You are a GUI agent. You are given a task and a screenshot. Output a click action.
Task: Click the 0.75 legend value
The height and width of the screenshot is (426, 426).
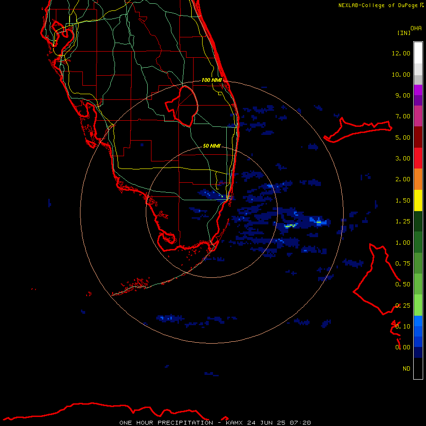pos(403,264)
